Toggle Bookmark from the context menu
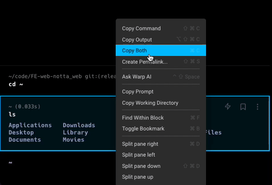272x185 pixels. [143, 129]
